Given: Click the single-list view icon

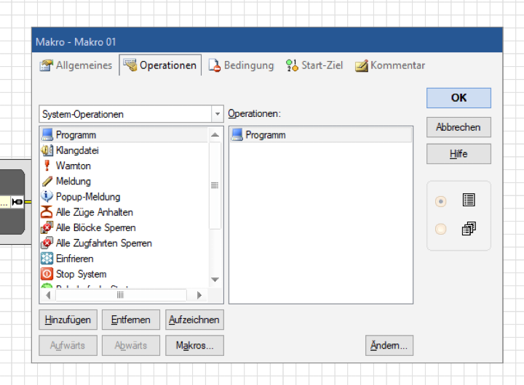Looking at the screenshot, I should (x=469, y=200).
